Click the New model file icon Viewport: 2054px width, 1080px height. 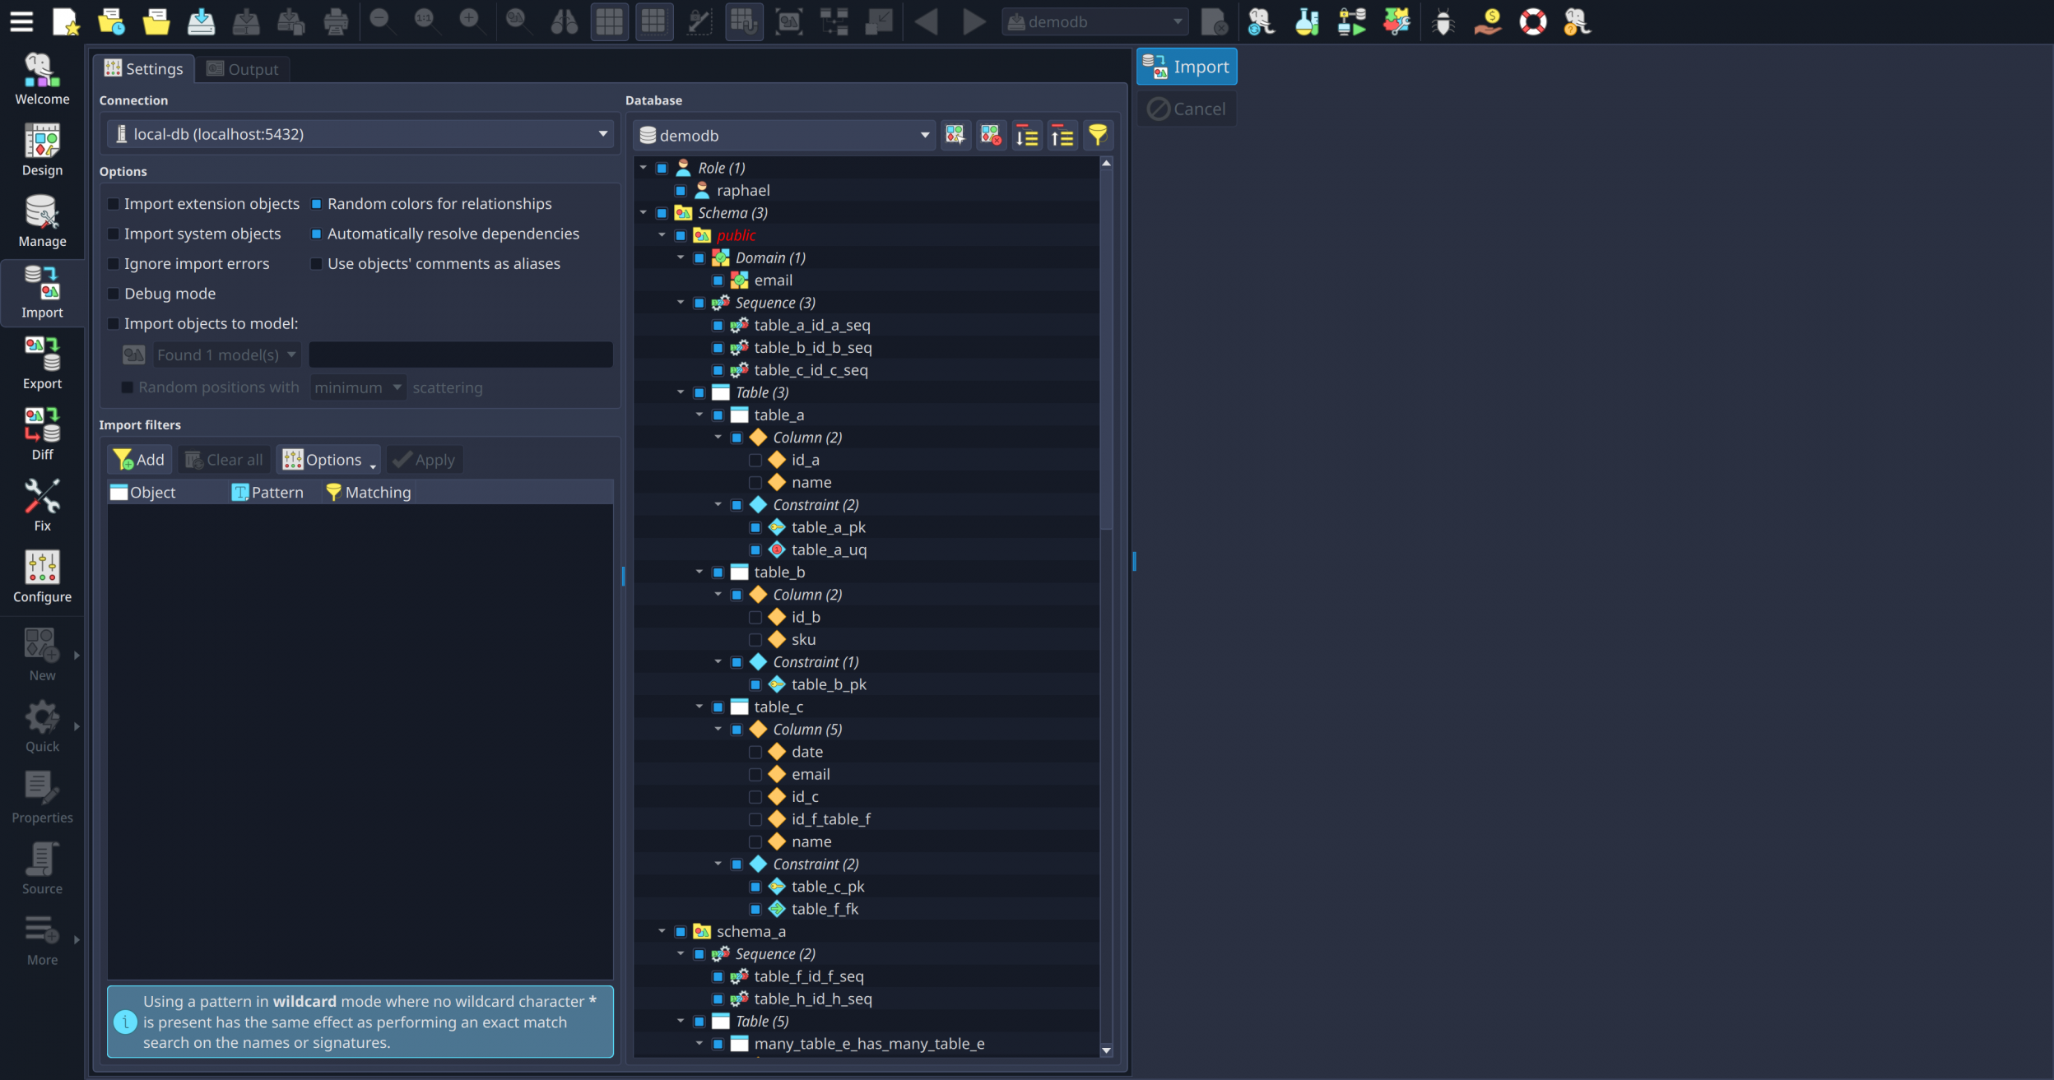click(x=65, y=21)
